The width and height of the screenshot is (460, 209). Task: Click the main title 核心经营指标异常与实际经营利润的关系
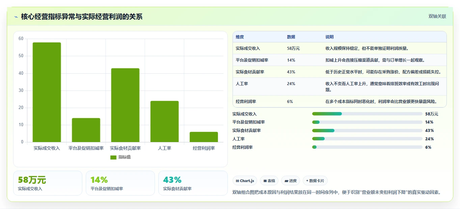point(82,16)
